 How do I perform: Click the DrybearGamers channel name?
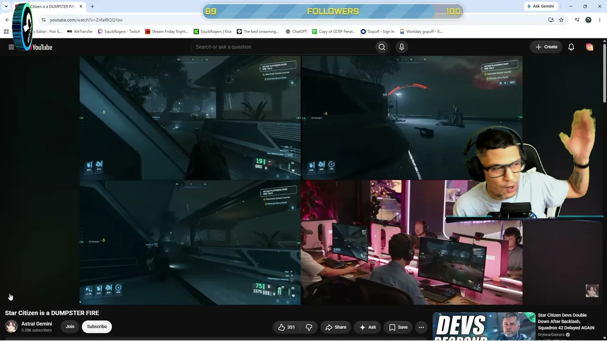tap(551, 335)
